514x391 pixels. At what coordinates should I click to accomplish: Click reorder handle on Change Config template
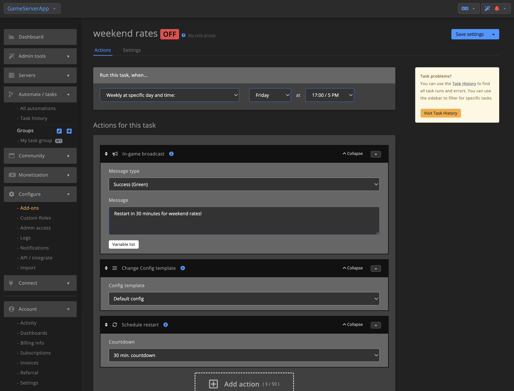click(106, 268)
